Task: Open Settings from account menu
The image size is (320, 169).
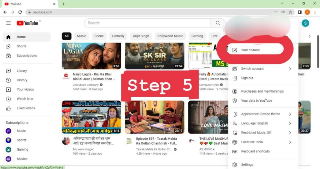Action: tap(262, 165)
